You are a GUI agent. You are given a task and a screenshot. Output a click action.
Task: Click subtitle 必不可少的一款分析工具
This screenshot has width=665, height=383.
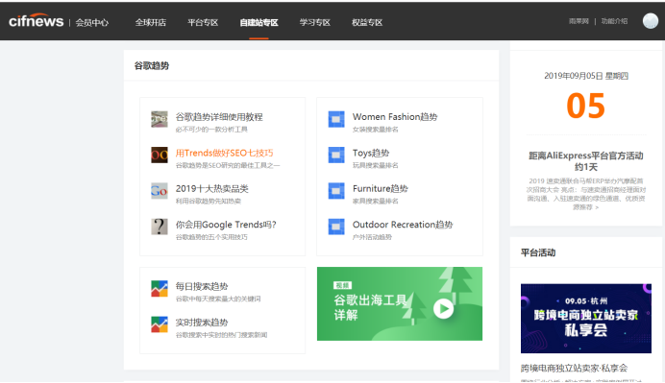211,130
